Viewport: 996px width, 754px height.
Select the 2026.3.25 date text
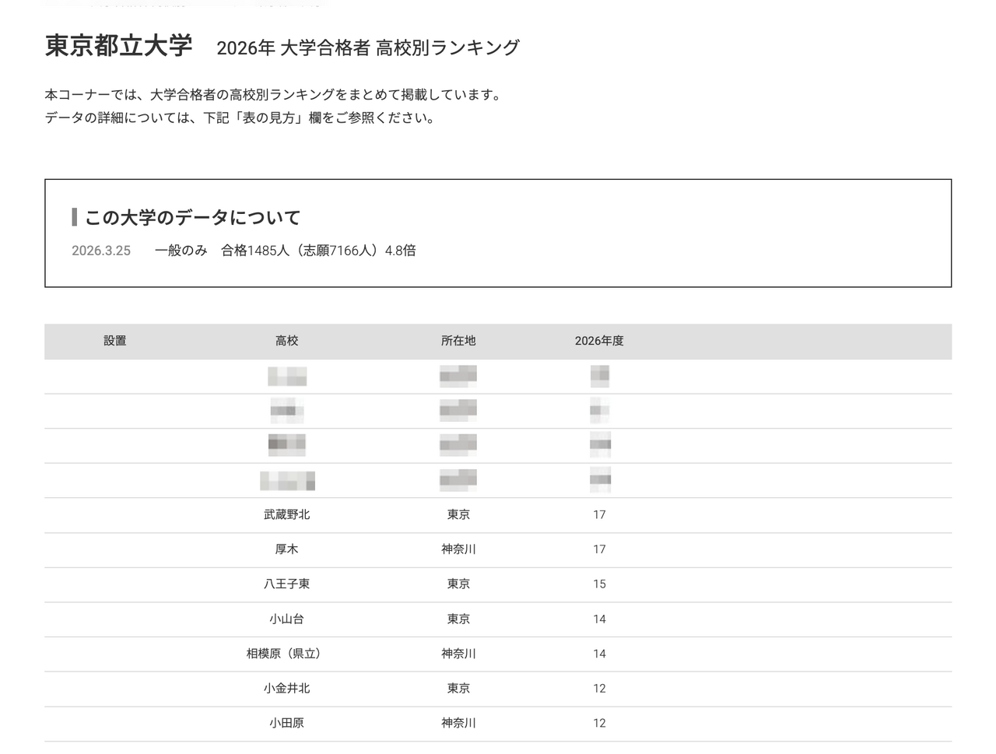101,251
